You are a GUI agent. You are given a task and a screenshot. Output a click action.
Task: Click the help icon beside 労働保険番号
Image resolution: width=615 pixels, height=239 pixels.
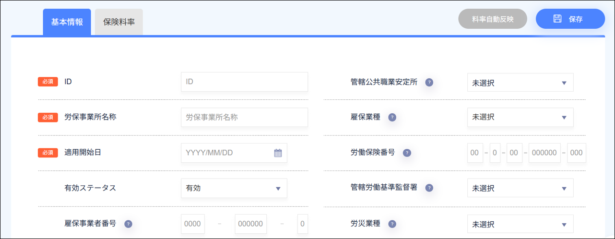pos(407,153)
